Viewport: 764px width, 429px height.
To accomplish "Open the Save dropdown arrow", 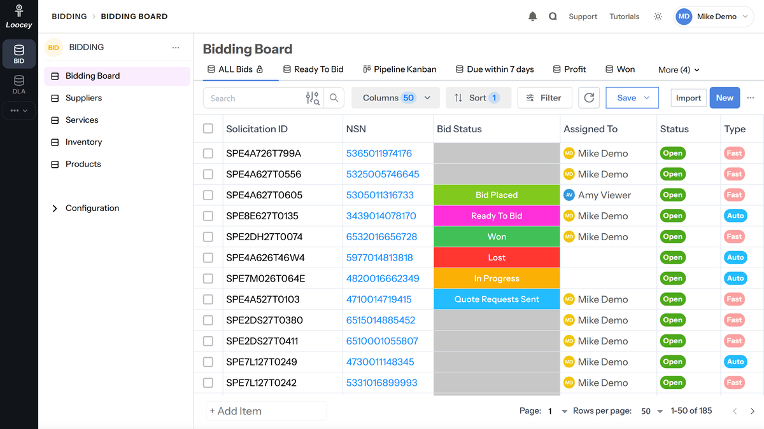I will pos(647,98).
